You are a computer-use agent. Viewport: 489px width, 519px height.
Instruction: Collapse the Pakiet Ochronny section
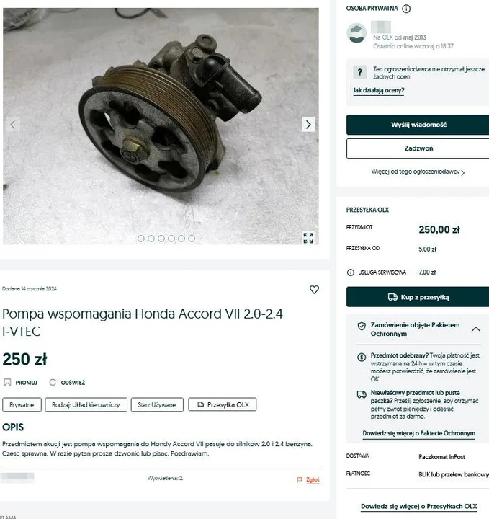coord(475,329)
